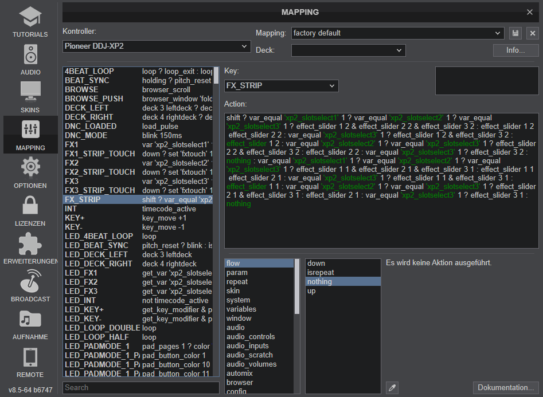543x397 pixels.
Task: Choose the variables action category
Action: tap(259, 309)
